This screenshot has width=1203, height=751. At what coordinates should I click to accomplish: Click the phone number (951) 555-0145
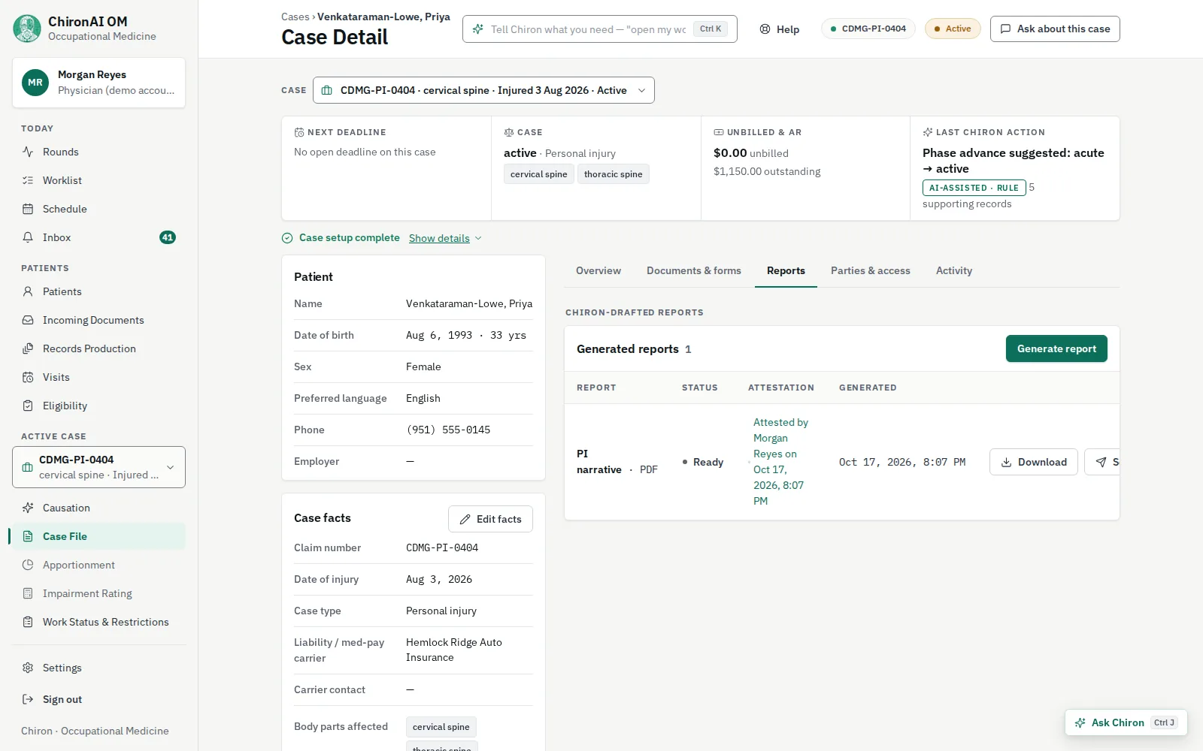[x=448, y=430]
